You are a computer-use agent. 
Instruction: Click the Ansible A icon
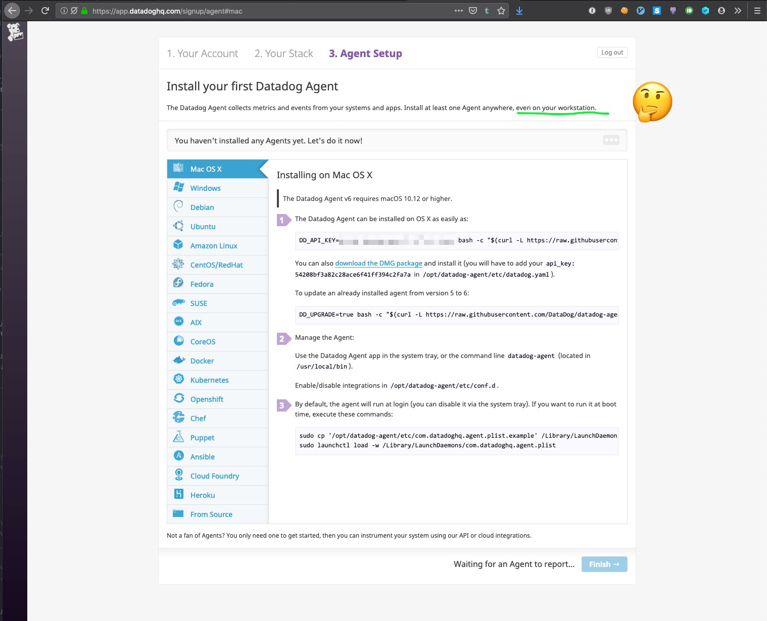tap(178, 456)
